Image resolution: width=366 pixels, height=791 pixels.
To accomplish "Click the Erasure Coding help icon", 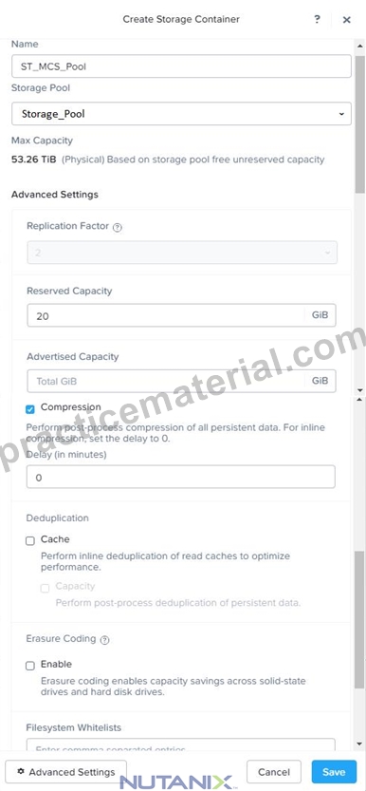I will (x=104, y=640).
